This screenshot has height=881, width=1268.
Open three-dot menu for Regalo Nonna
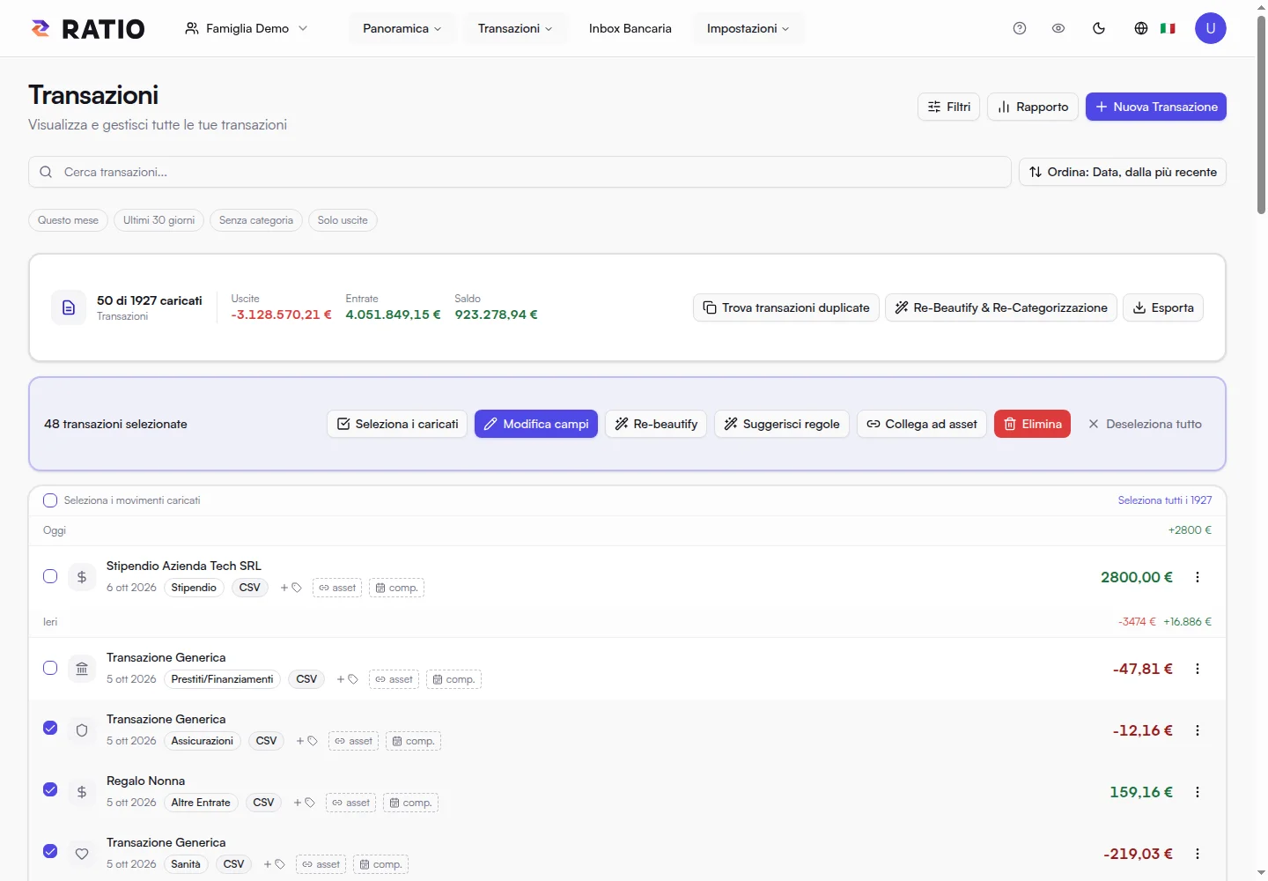1198,792
